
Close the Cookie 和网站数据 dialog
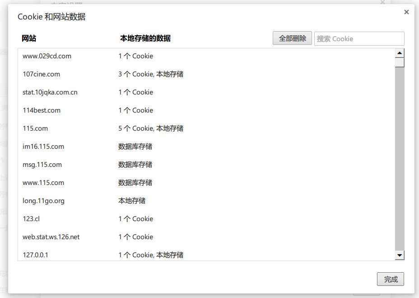(406, 12)
